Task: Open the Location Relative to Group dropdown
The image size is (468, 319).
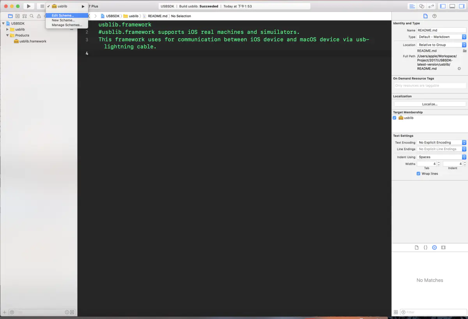Action: tap(441, 45)
